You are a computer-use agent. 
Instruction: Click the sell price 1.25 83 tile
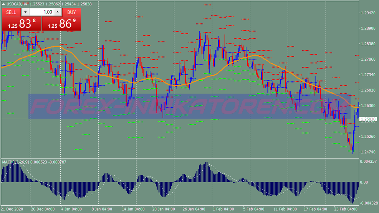click(x=22, y=24)
